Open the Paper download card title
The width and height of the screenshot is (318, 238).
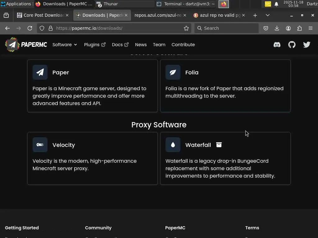pos(61,73)
